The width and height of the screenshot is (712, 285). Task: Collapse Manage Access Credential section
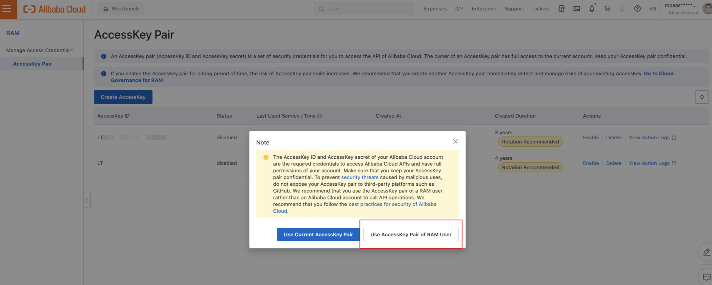pyautogui.click(x=40, y=50)
